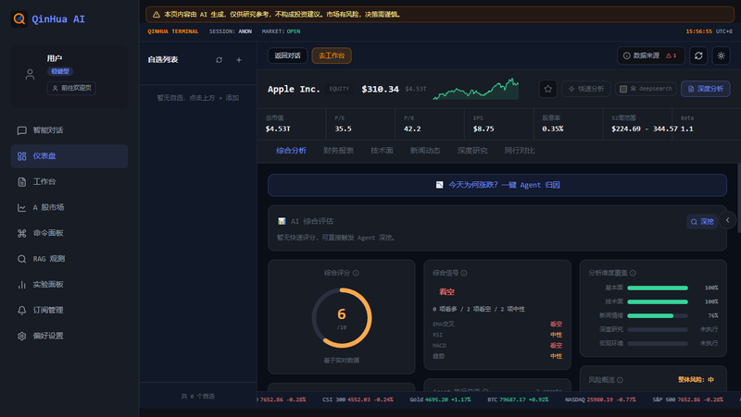The width and height of the screenshot is (741, 417).
Task: Click the QinHua AI logo icon
Action: 19,18
